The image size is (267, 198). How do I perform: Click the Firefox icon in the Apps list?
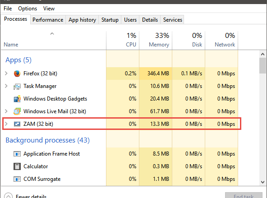click(x=17, y=74)
